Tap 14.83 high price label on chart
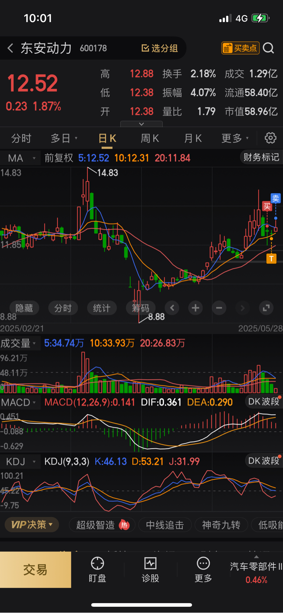Viewport: 283px width, 613px height. tap(107, 173)
